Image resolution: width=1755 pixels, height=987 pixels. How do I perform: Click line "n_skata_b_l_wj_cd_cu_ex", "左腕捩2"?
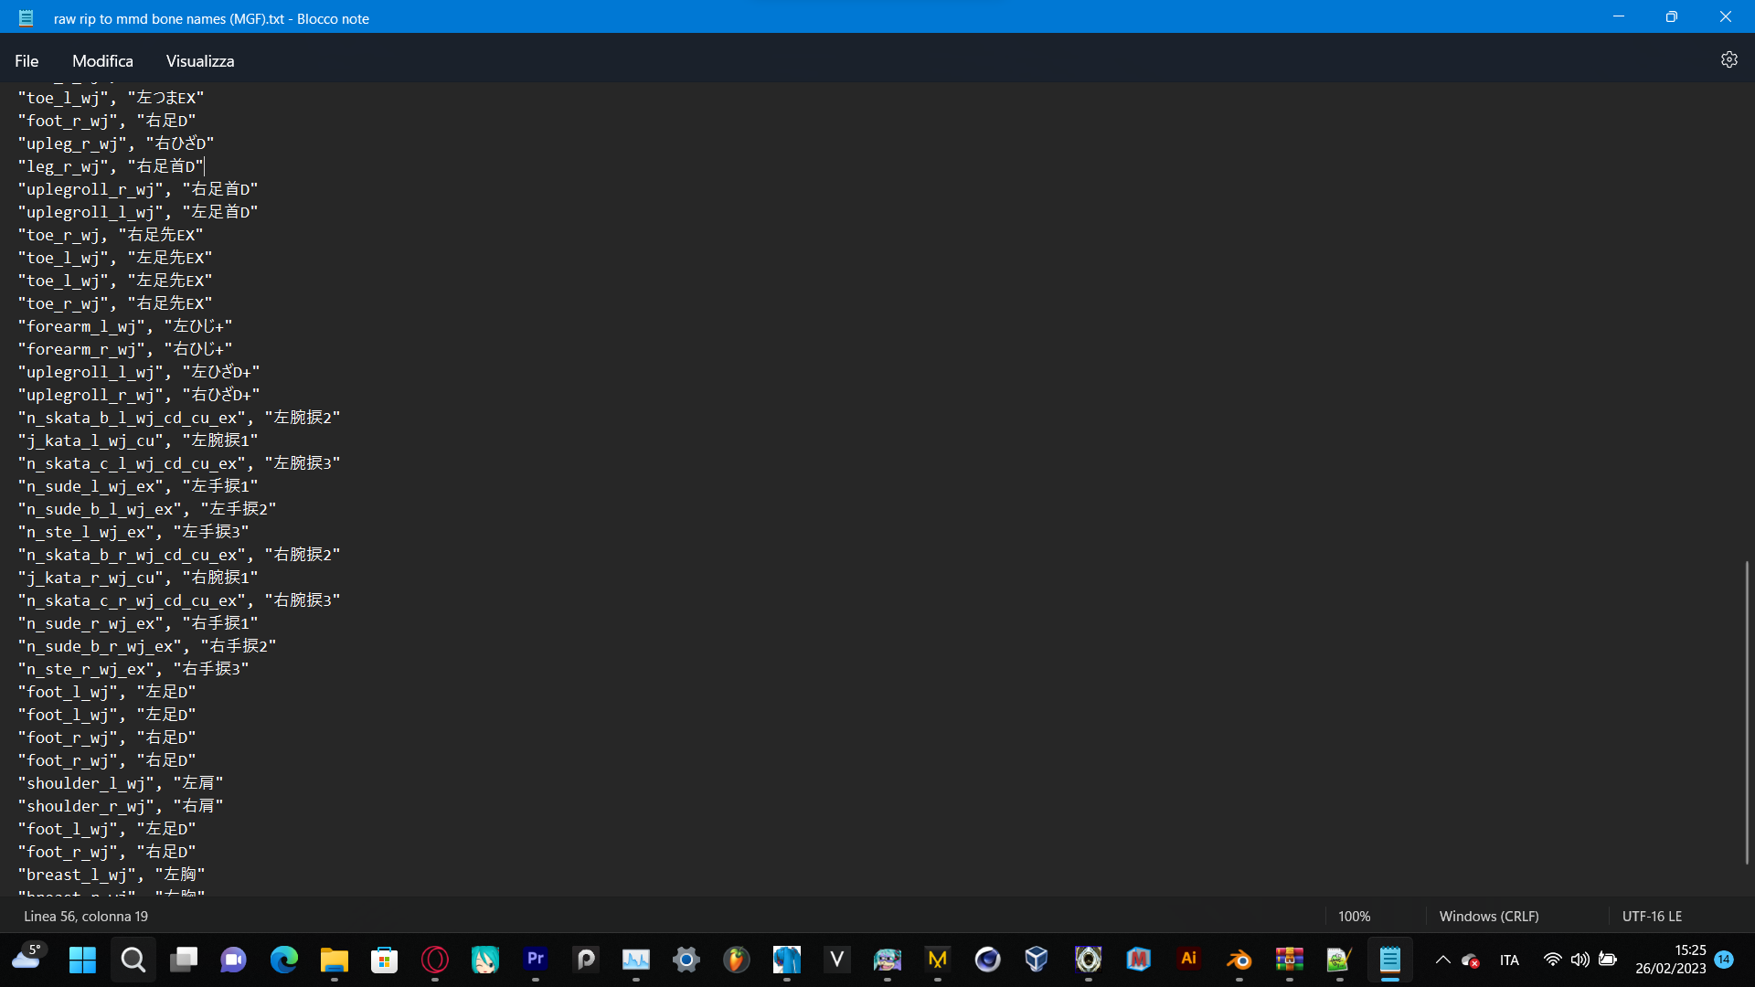point(179,418)
